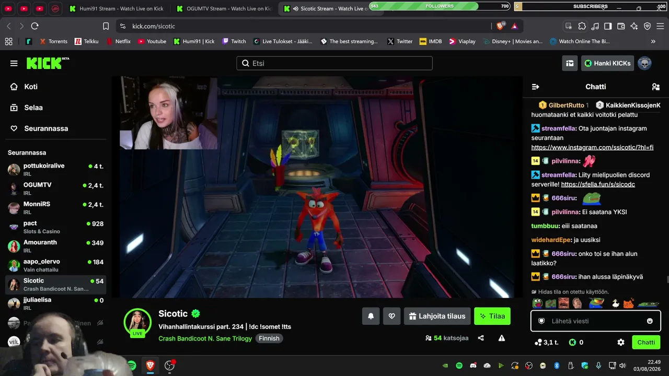Open Twitch bookmark in bookmarks bar
Screen dimensions: 669x376
(x=234, y=41)
